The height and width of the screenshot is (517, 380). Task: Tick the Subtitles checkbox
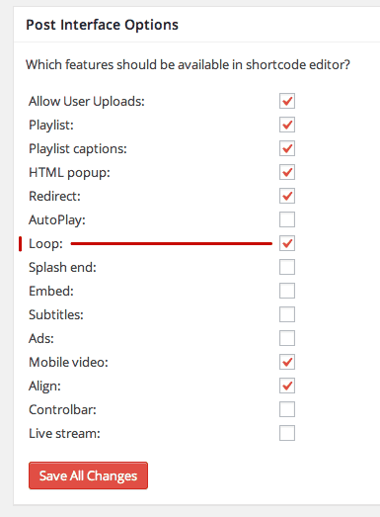pyautogui.click(x=287, y=314)
